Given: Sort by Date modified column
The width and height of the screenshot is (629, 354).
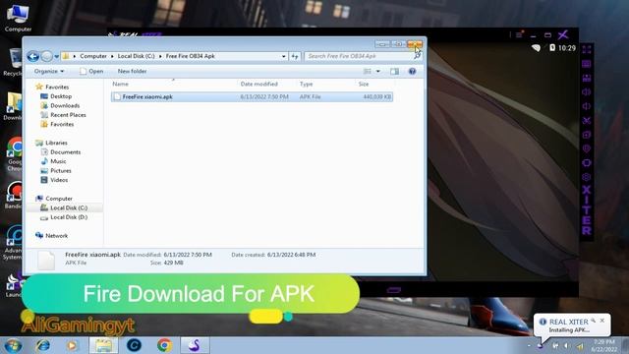Looking at the screenshot, I should point(259,84).
